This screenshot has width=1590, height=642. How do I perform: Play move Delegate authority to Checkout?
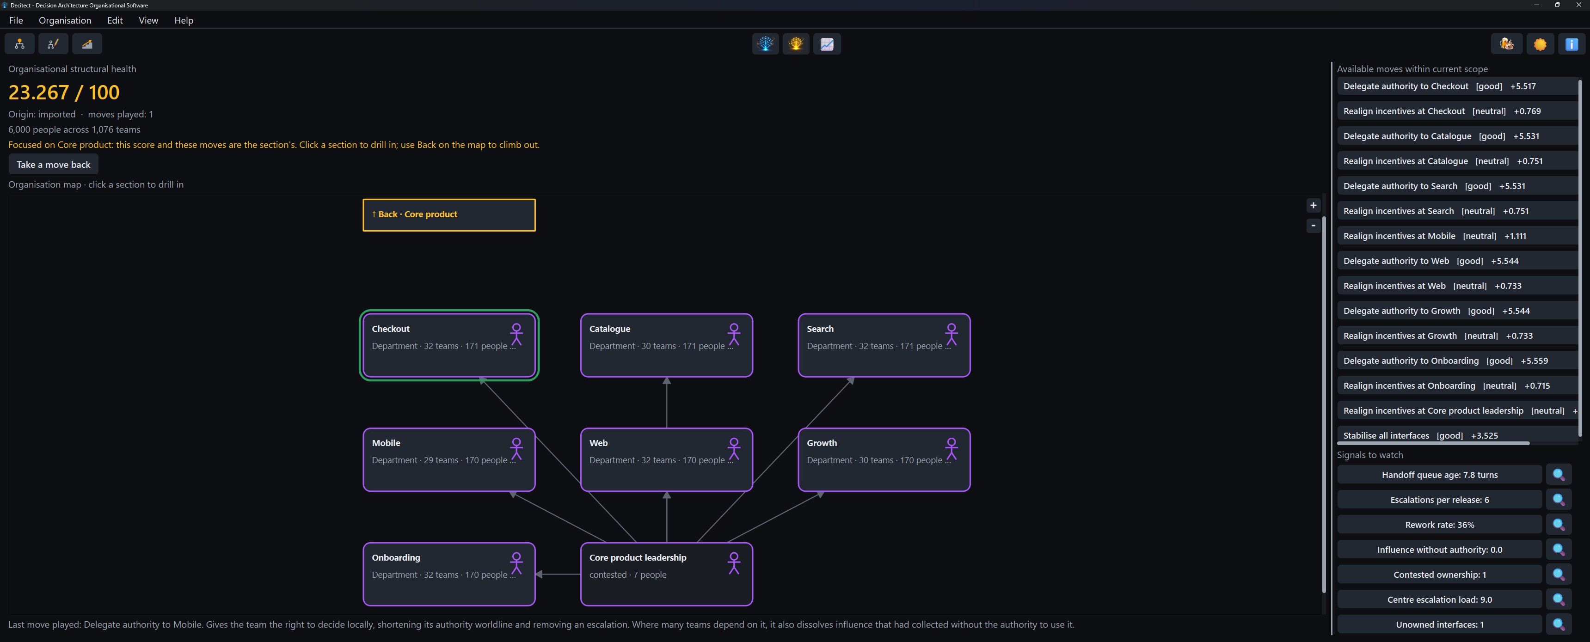pyautogui.click(x=1457, y=86)
